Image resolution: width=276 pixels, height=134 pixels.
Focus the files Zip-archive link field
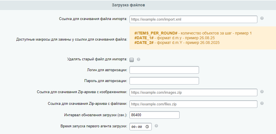click(193, 104)
